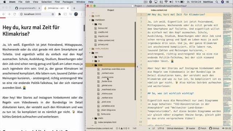Open bonus.md file

pos(103,28)
